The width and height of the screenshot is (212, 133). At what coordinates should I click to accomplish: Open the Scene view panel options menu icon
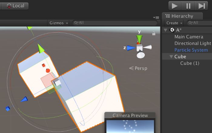(156, 17)
